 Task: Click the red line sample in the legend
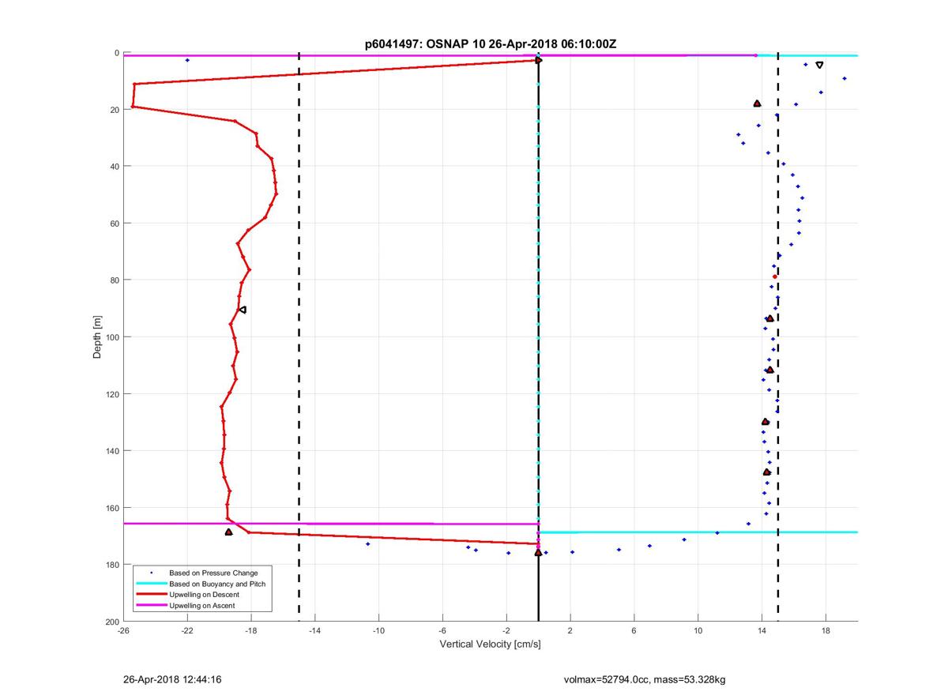(x=152, y=595)
